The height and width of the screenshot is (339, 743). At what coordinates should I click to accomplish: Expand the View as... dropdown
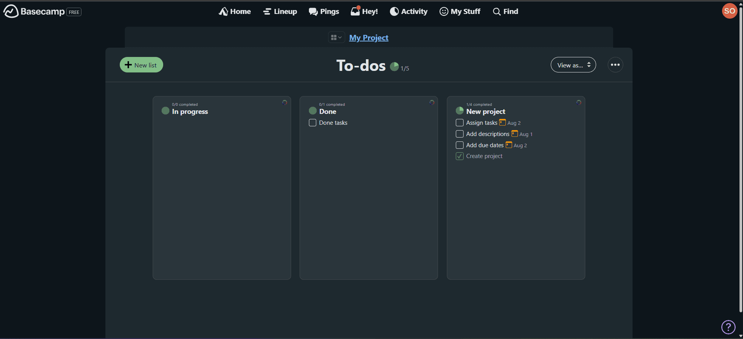point(573,65)
